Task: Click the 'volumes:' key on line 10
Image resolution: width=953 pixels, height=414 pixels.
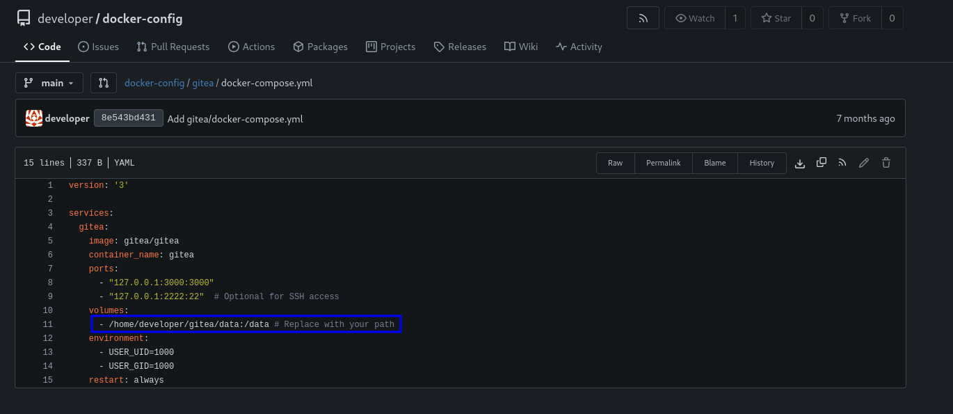Action: click(x=109, y=310)
